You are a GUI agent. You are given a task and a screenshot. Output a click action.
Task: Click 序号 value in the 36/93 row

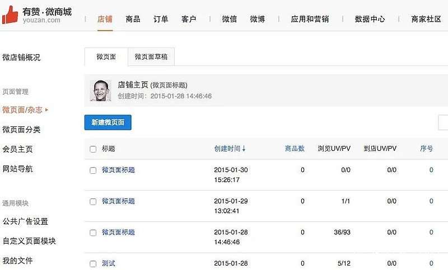(x=431, y=232)
